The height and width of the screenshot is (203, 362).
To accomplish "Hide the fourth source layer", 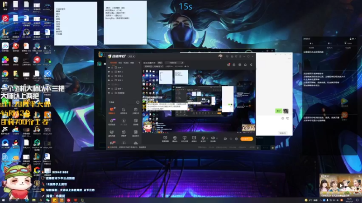I will (x=109, y=80).
